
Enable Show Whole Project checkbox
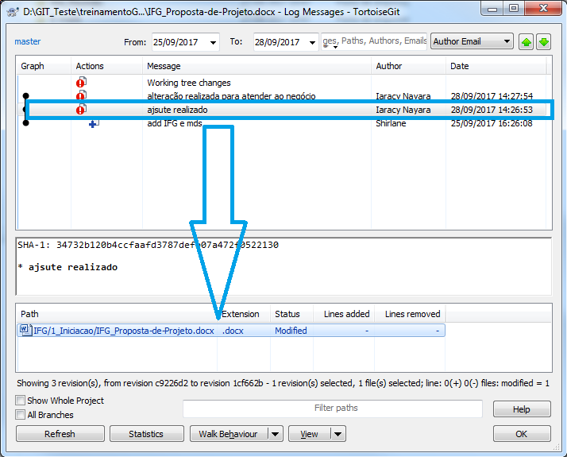[21, 401]
